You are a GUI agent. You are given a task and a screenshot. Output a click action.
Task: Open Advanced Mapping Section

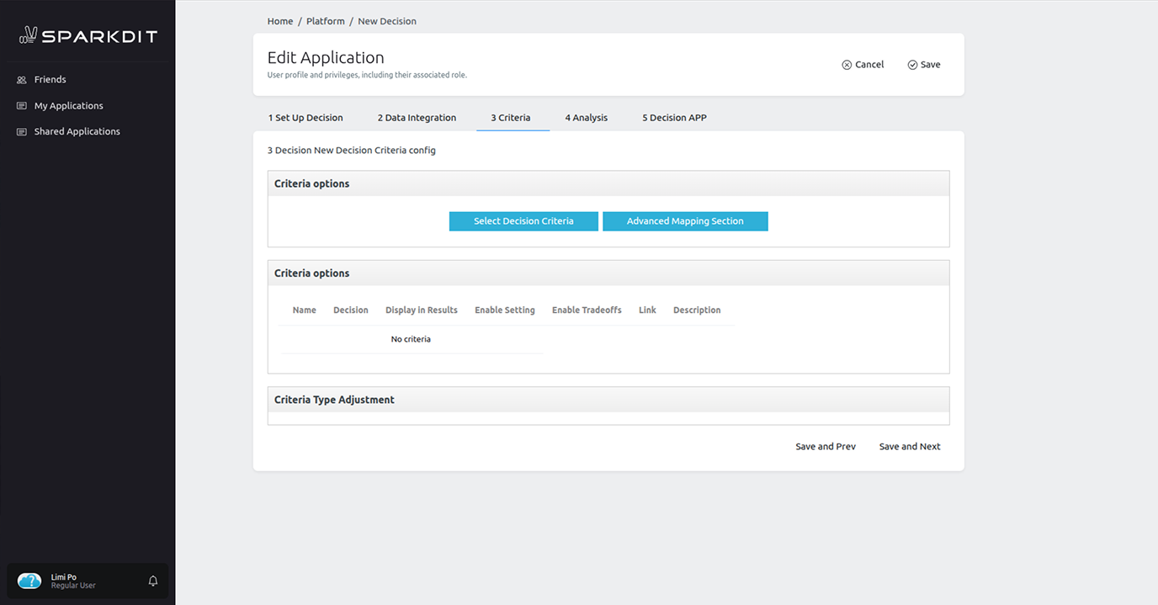pyautogui.click(x=685, y=220)
